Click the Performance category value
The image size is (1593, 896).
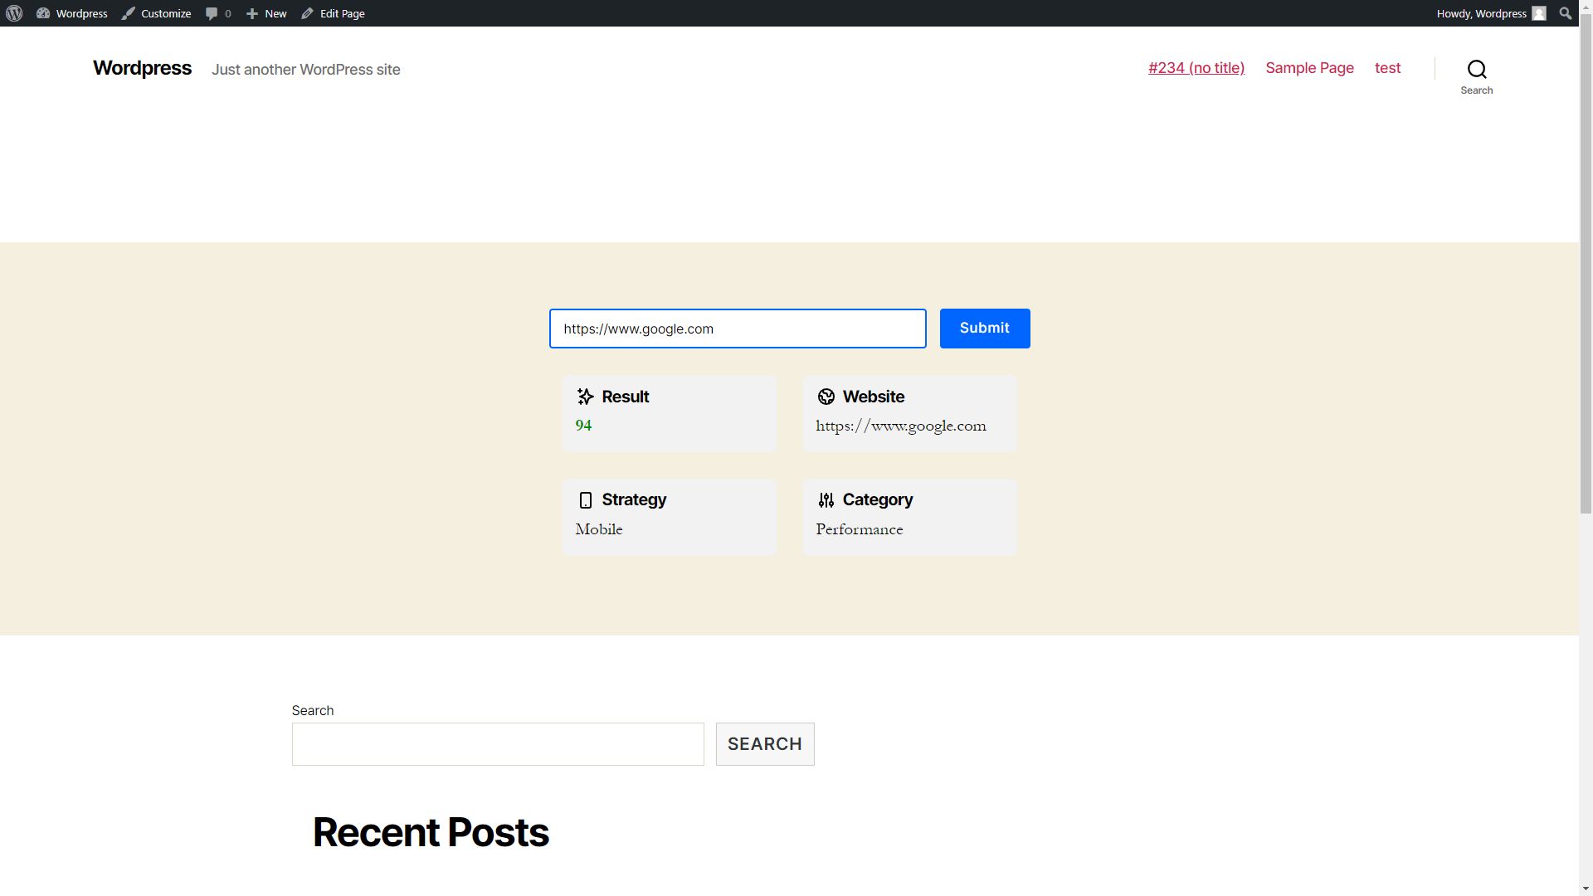[x=859, y=529]
